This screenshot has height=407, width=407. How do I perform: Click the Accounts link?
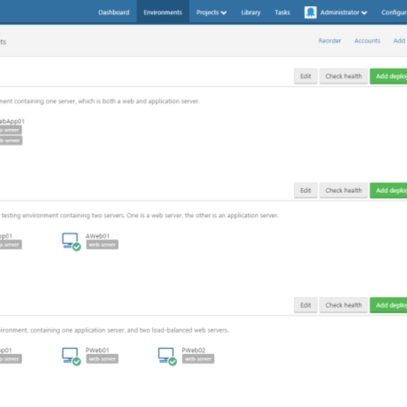[367, 41]
